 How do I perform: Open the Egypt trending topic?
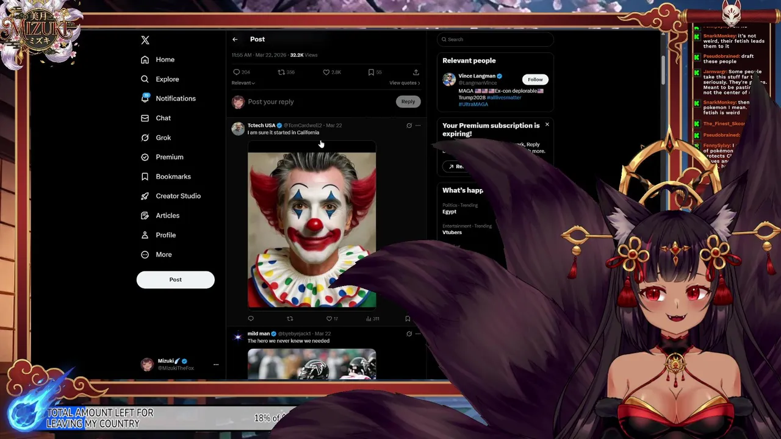[449, 212]
